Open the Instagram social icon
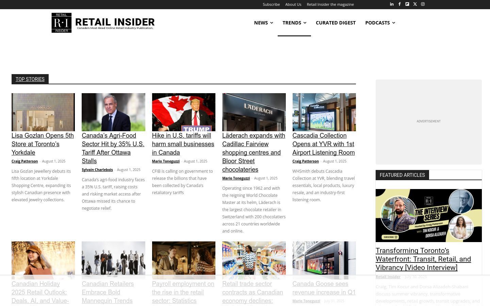The width and height of the screenshot is (490, 306). click(x=423, y=4)
